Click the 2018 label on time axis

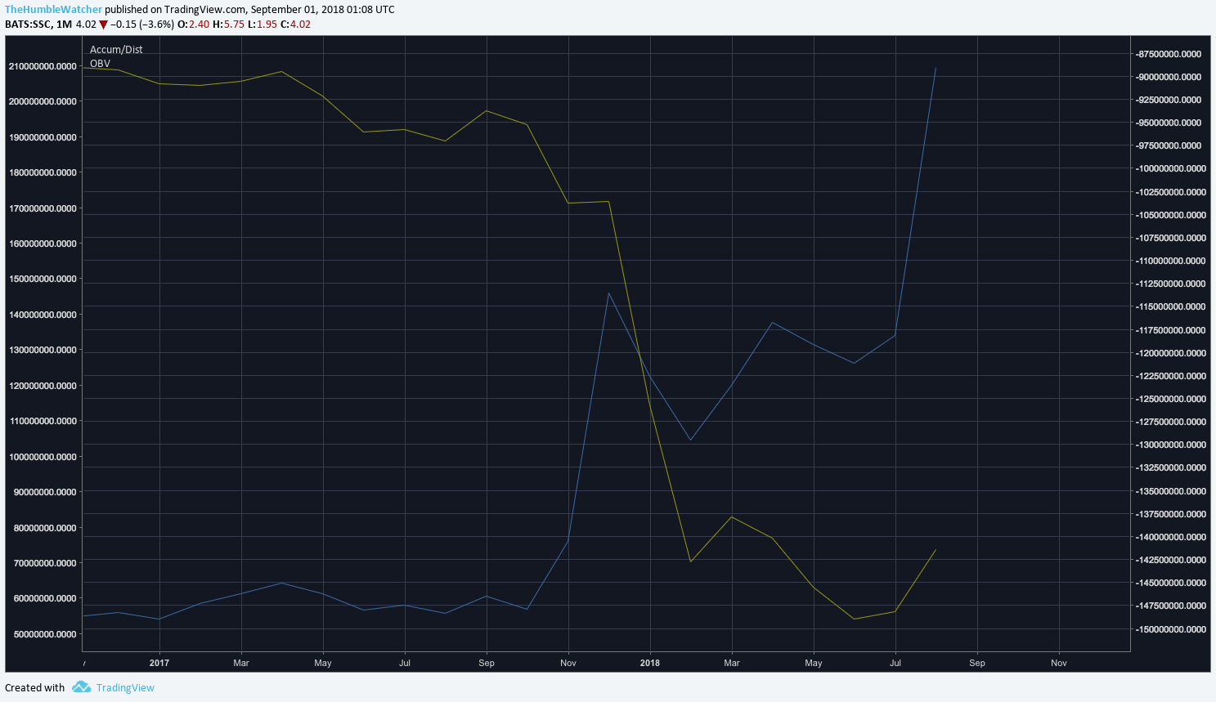[x=650, y=663]
